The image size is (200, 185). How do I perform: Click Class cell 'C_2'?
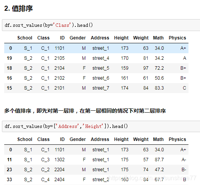pyautogui.click(x=45, y=170)
